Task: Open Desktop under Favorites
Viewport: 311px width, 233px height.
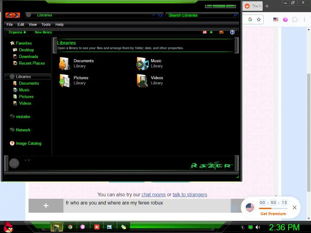Action: tap(23, 50)
